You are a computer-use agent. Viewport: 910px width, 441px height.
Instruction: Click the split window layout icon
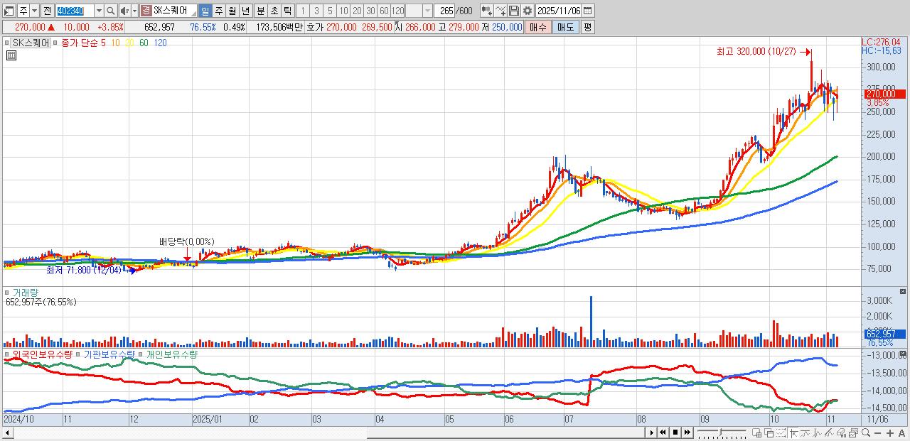[756, 433]
